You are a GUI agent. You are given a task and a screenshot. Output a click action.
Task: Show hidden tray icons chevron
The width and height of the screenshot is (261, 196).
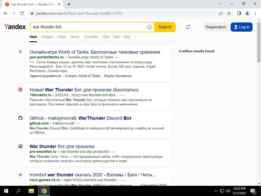click(216, 191)
